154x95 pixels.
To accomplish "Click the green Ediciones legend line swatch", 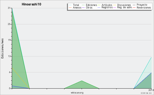I will (83, 5).
